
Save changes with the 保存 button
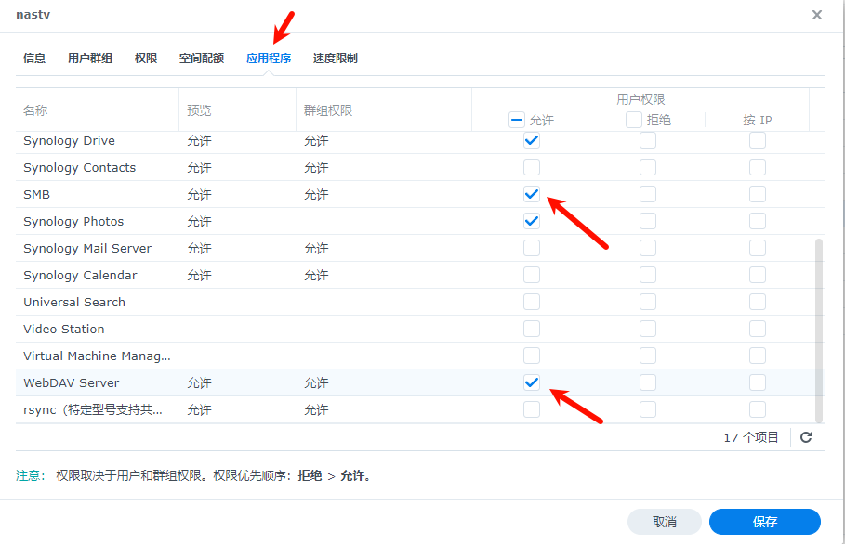tap(765, 522)
